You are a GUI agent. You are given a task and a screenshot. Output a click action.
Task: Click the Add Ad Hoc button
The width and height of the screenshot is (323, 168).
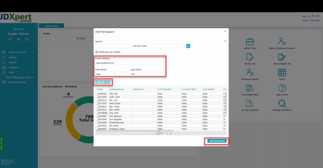103,82
